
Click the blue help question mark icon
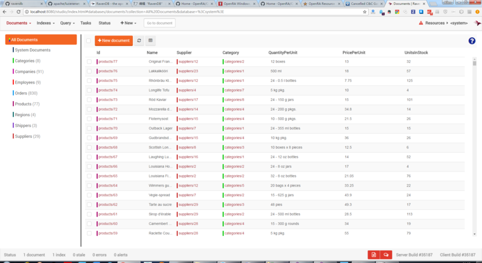pos(472,41)
